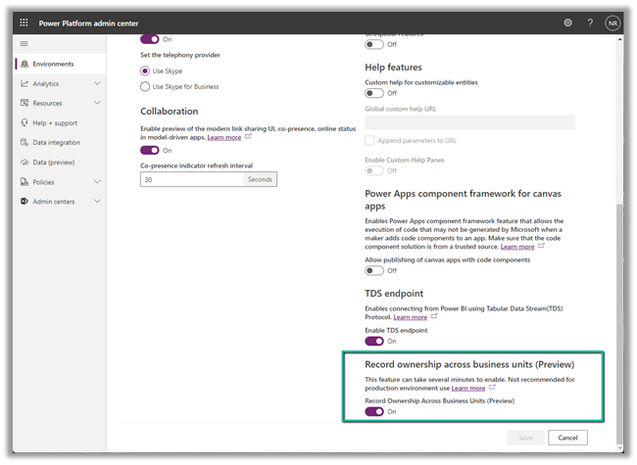Screen dimensions: 637x465
Task: Click the Data integration icon in sidebar
Action: point(24,143)
